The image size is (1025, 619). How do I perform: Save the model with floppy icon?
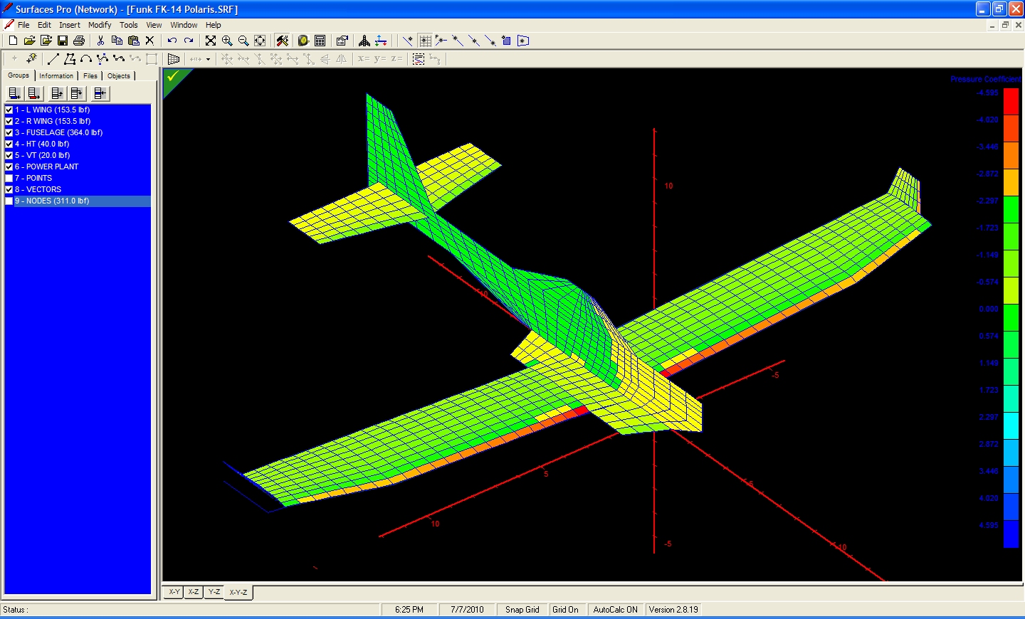(62, 41)
